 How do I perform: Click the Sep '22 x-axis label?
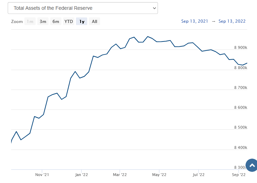(239, 174)
